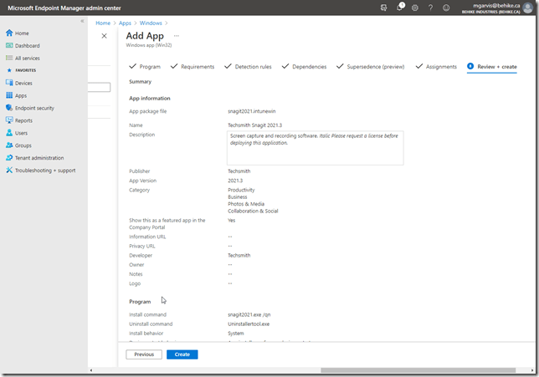
Task: Close the left blade with X
Action: [104, 36]
